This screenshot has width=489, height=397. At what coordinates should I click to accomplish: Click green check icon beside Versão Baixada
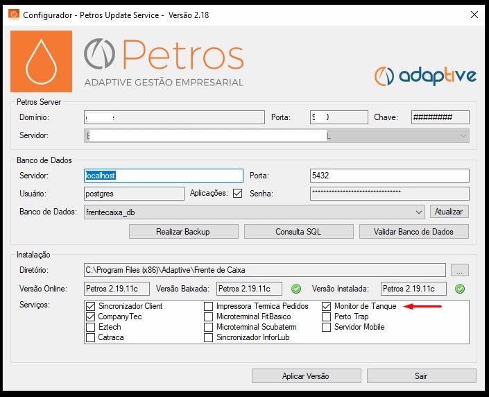click(296, 289)
